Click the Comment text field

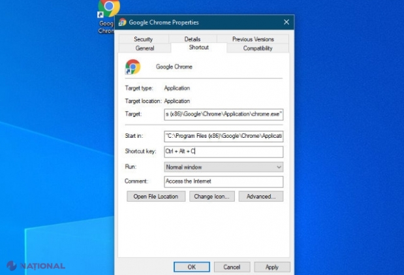pyautogui.click(x=223, y=181)
